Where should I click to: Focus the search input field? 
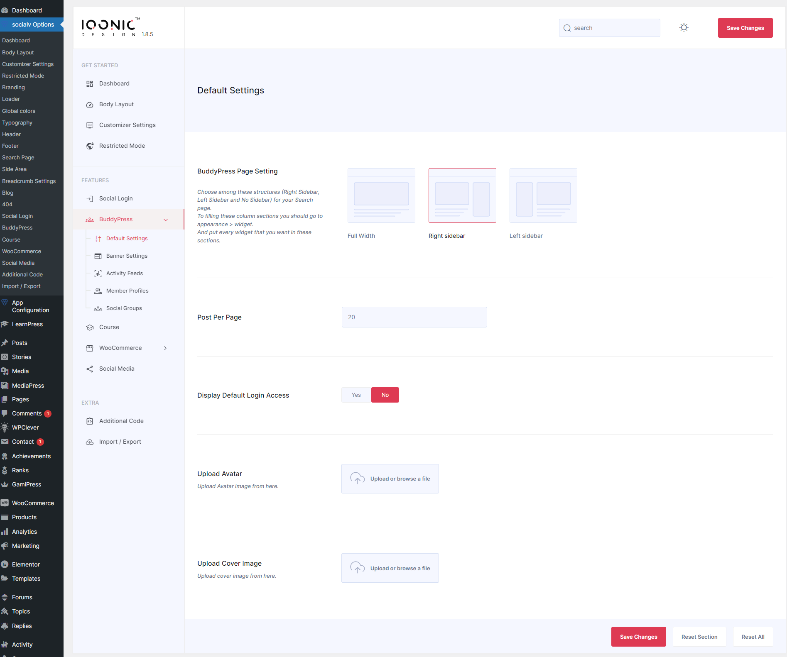point(609,28)
